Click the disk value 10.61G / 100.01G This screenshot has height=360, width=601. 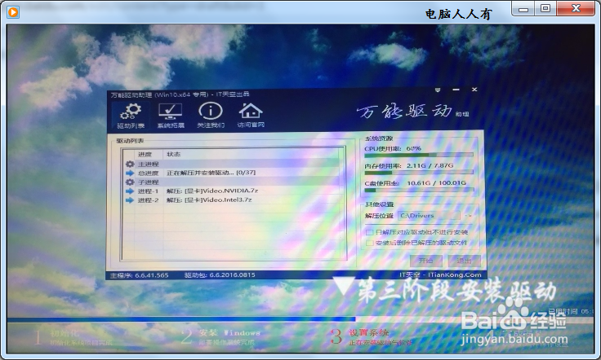(x=437, y=183)
